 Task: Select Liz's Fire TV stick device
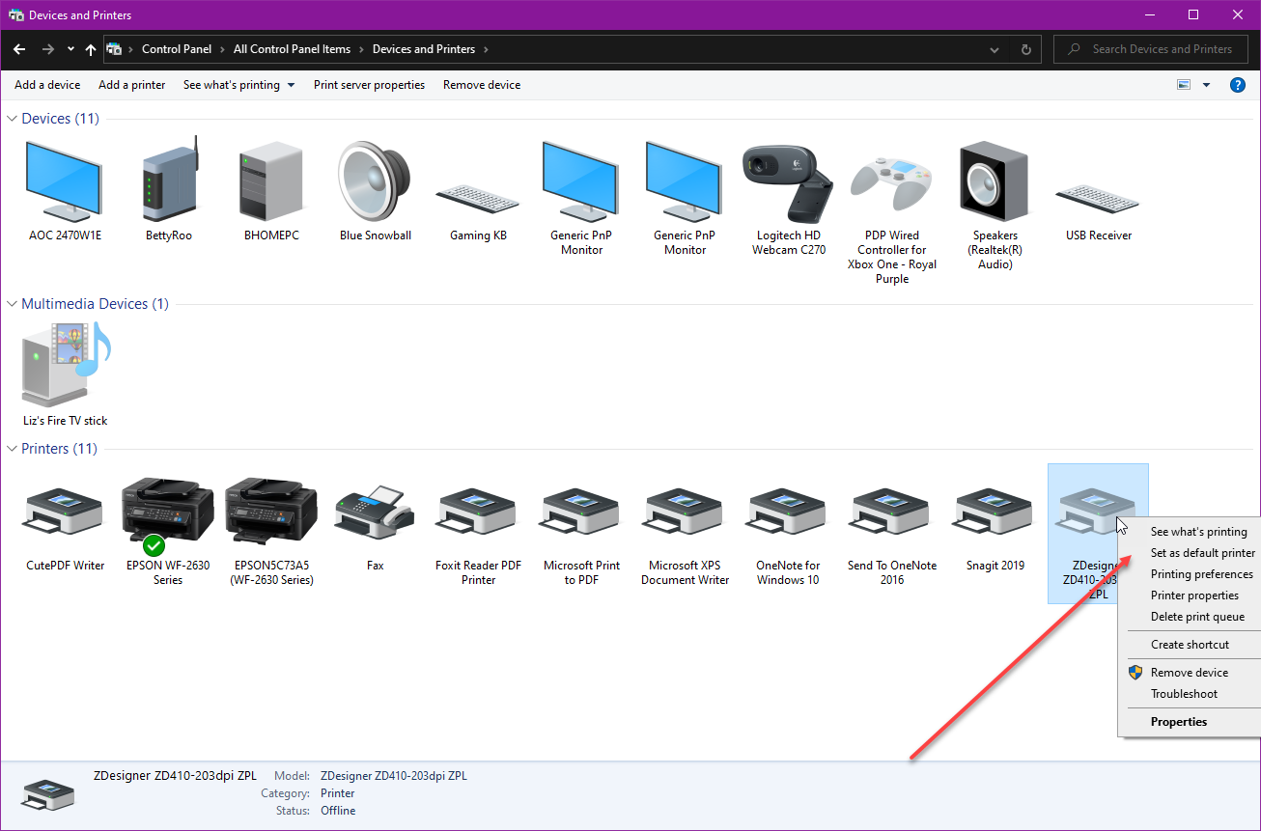click(65, 374)
